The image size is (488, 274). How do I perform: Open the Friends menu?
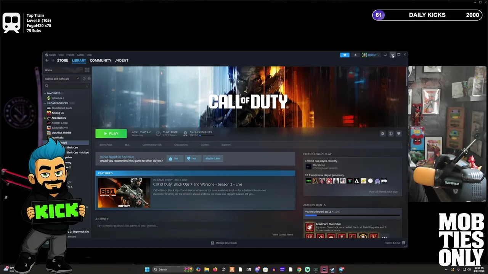click(x=70, y=55)
